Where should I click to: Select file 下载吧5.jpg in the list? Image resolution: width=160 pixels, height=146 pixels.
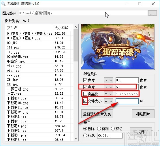pos(17,131)
